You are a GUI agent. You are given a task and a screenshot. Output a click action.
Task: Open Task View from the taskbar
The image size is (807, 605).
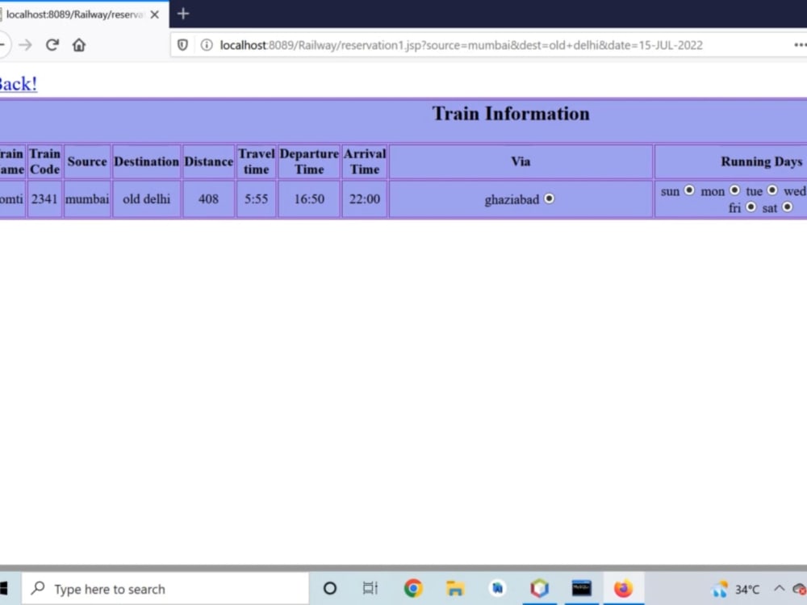(370, 588)
